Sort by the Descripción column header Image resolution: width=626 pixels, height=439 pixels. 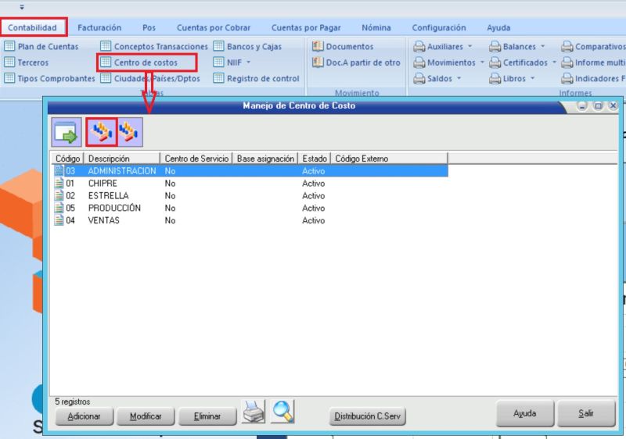(x=121, y=159)
